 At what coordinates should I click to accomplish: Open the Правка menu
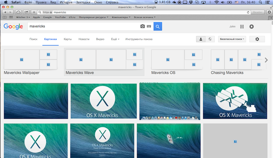(41, 2)
